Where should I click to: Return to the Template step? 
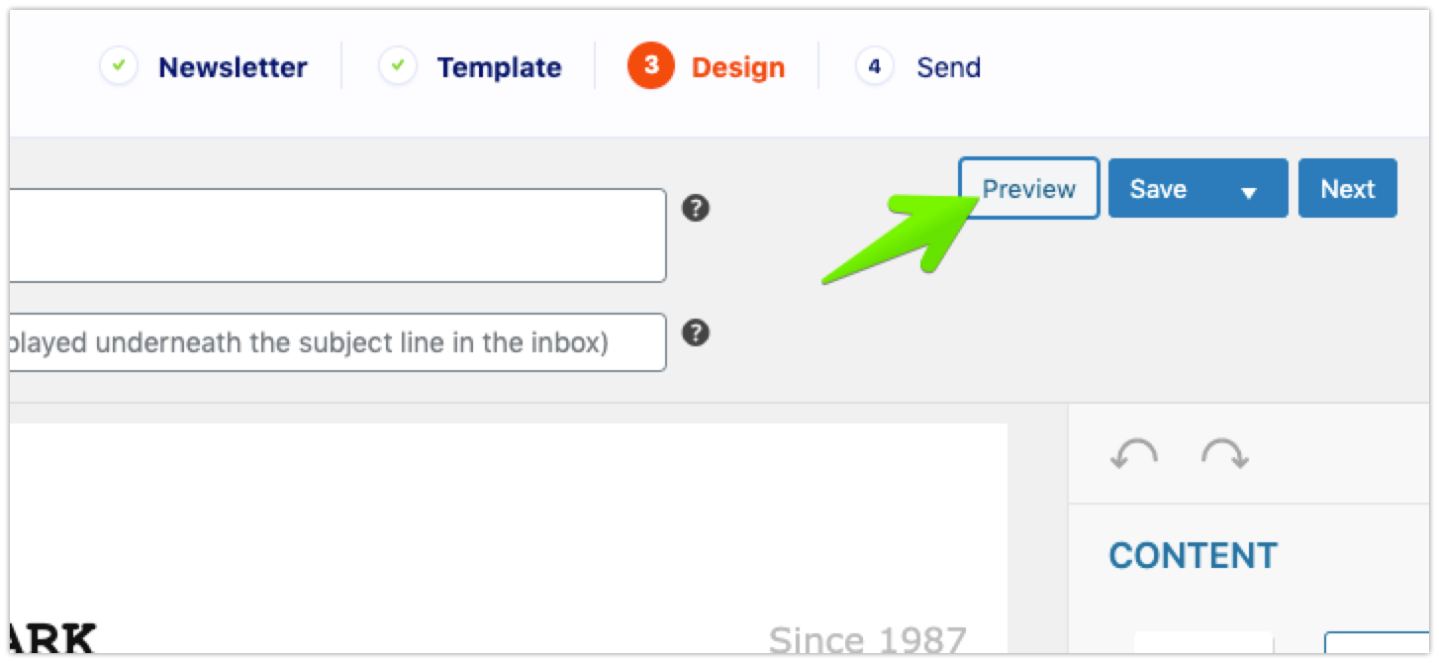(499, 67)
